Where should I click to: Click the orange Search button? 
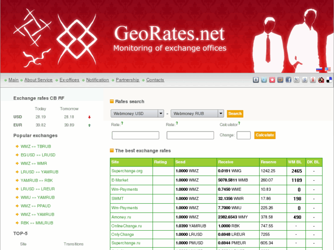tap(235, 114)
